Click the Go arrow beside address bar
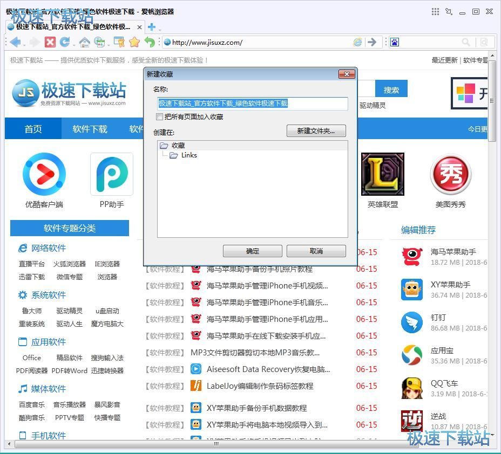 pyautogui.click(x=372, y=42)
